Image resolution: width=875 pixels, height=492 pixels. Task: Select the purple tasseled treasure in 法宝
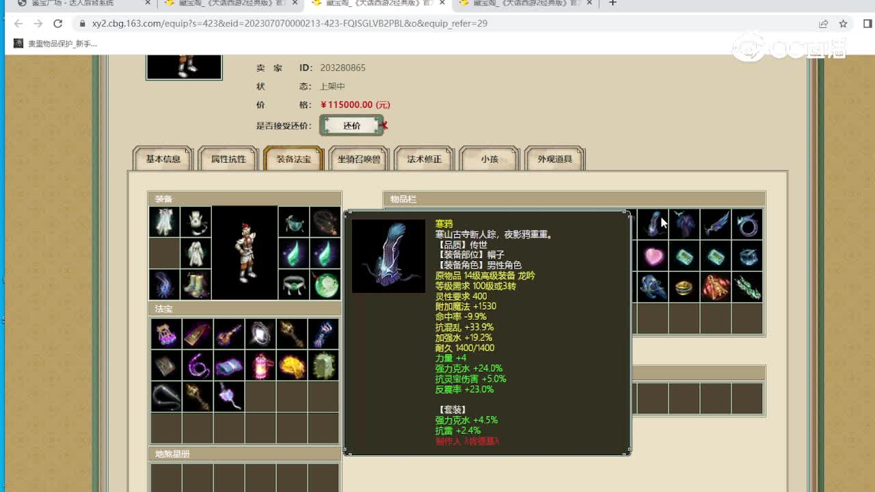[x=166, y=334]
